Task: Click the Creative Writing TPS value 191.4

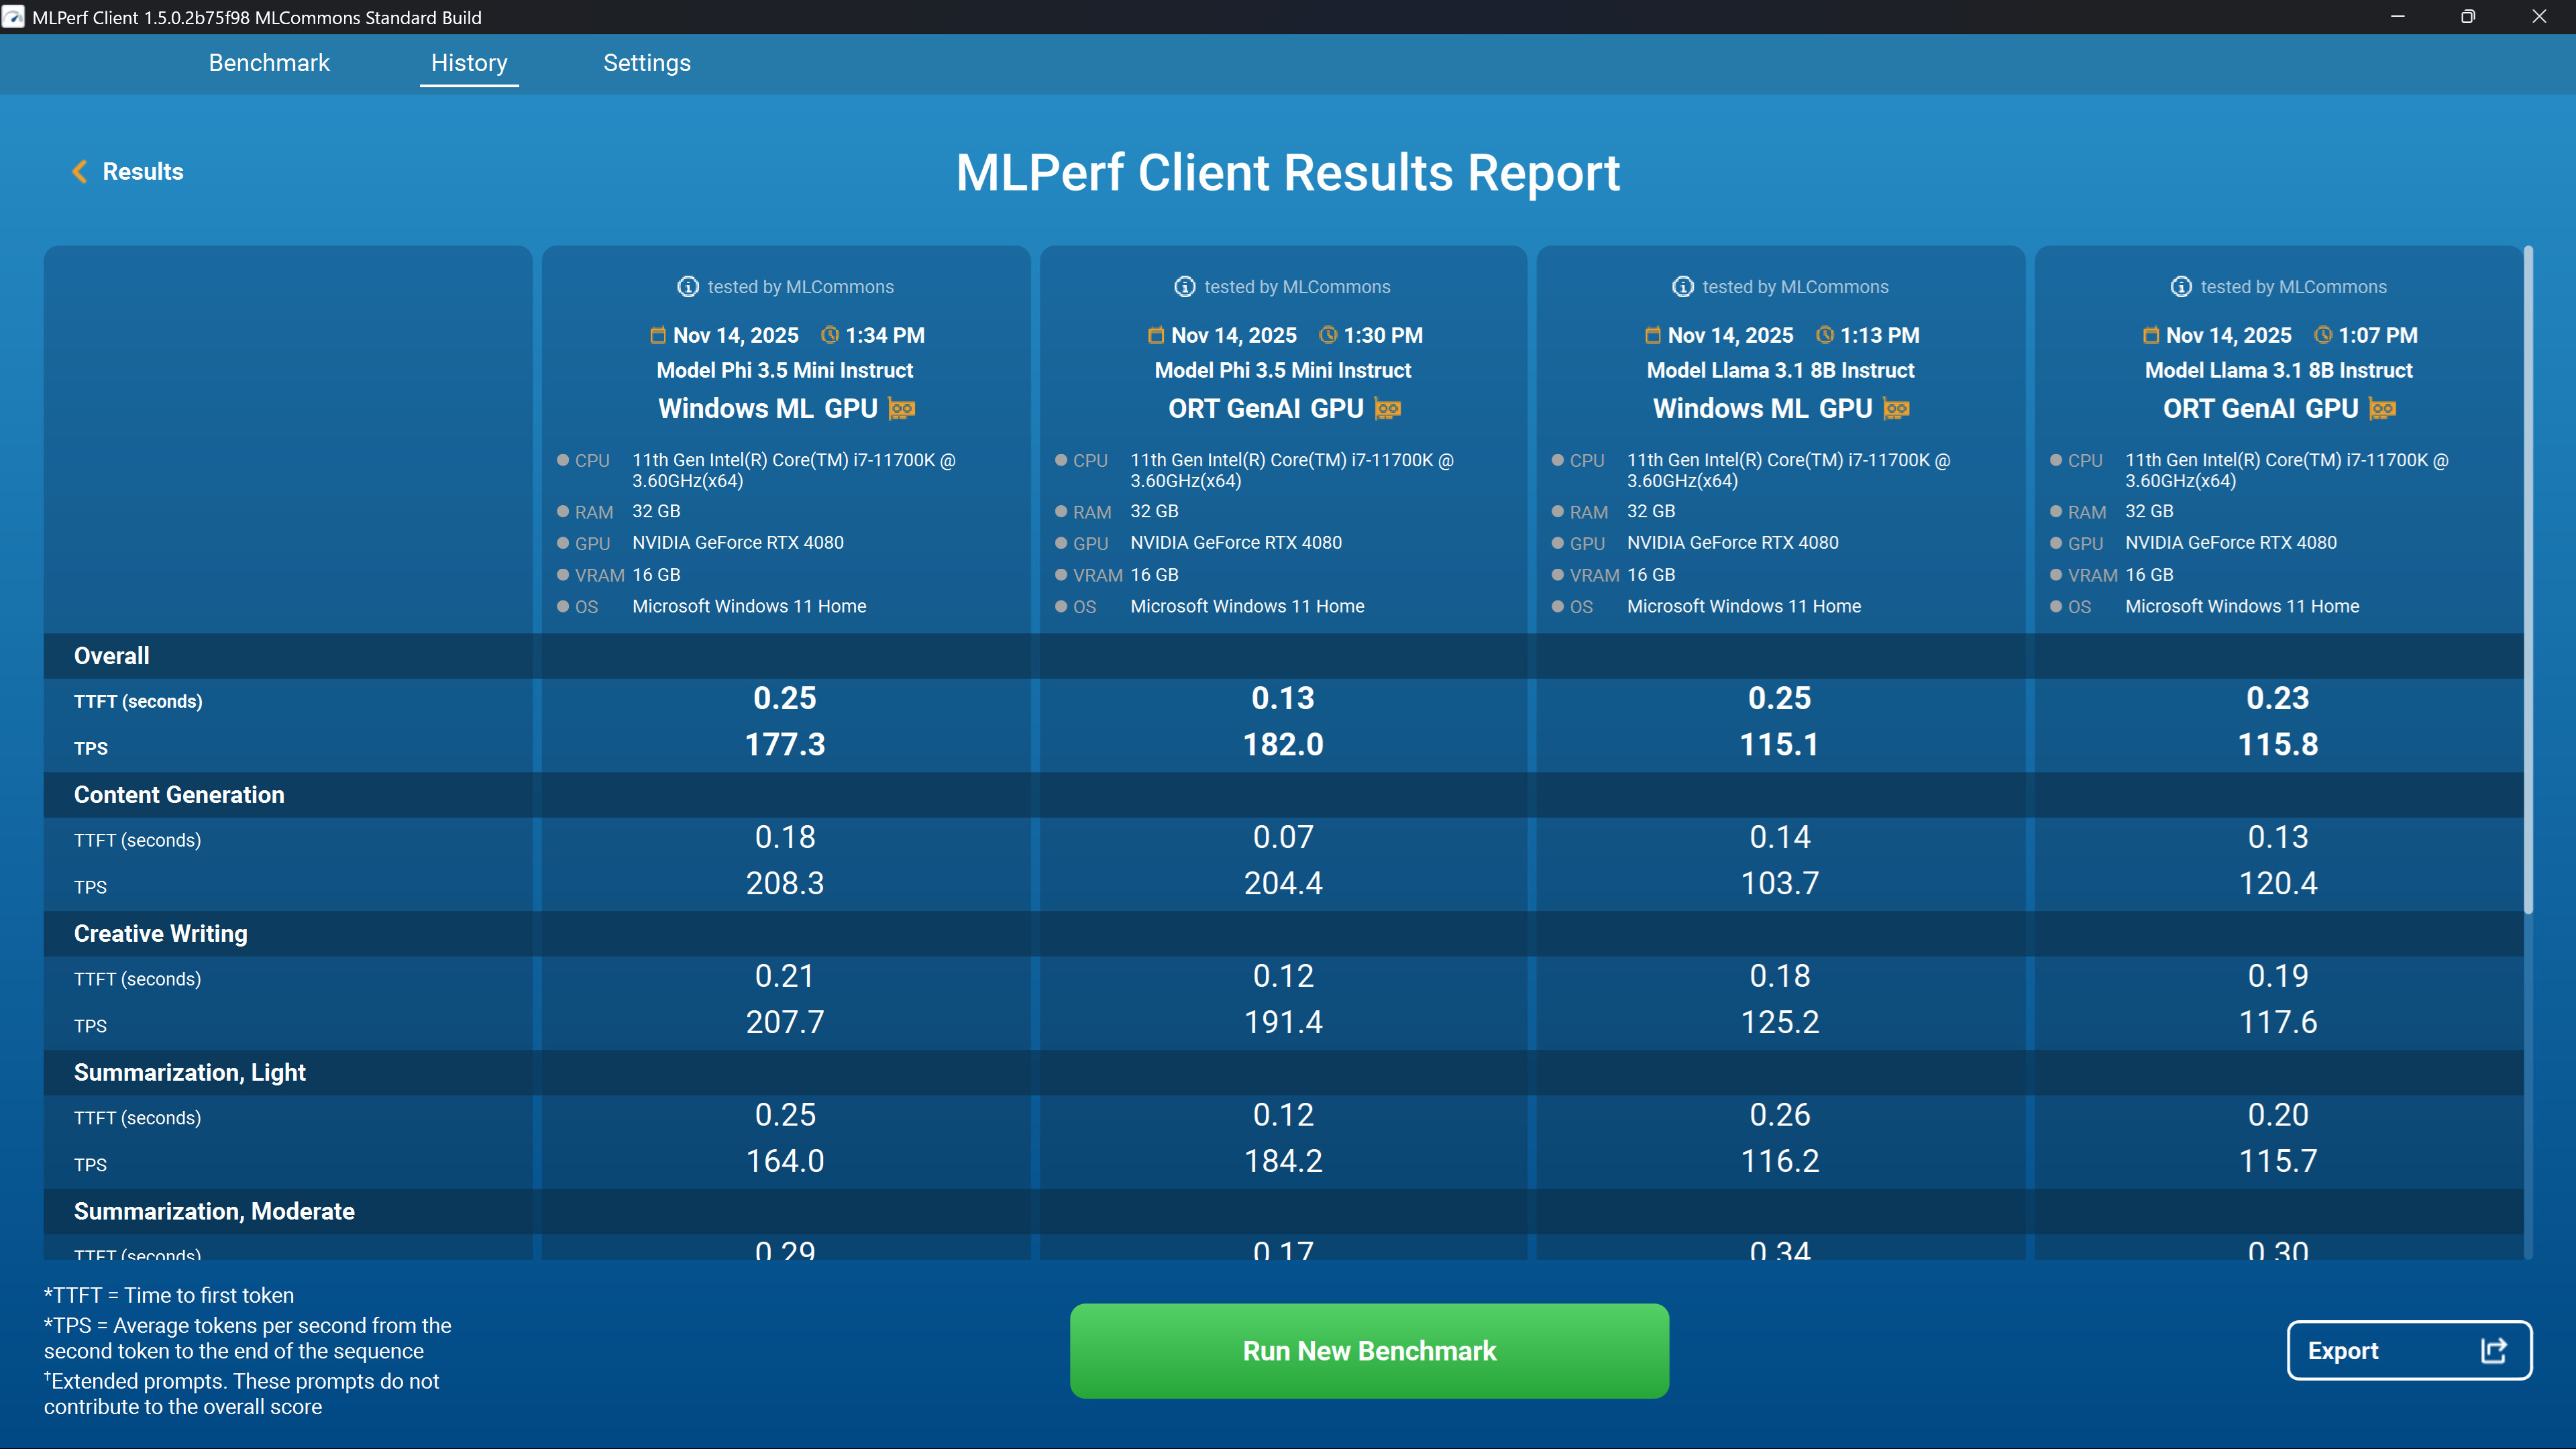Action: 1283,1023
